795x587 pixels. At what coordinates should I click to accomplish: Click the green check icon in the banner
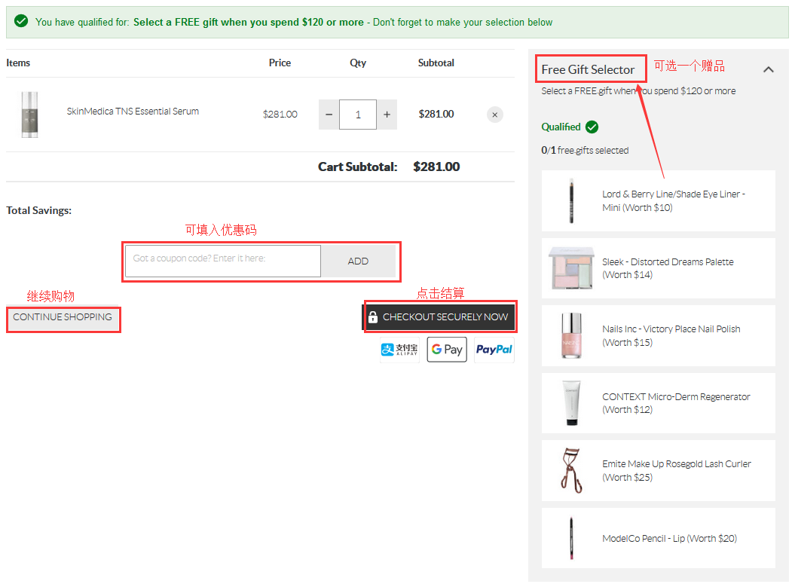(x=21, y=21)
